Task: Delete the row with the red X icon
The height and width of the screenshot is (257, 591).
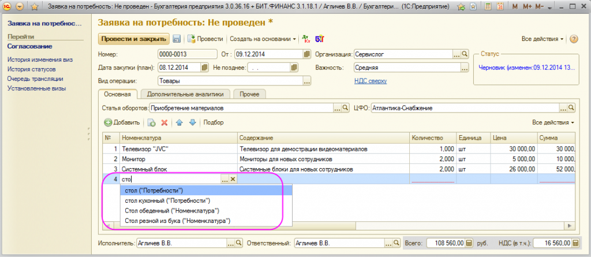Action: click(x=164, y=122)
